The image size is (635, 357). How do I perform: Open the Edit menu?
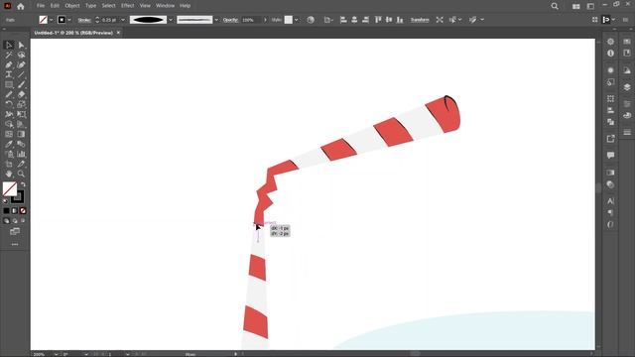pyautogui.click(x=55, y=6)
